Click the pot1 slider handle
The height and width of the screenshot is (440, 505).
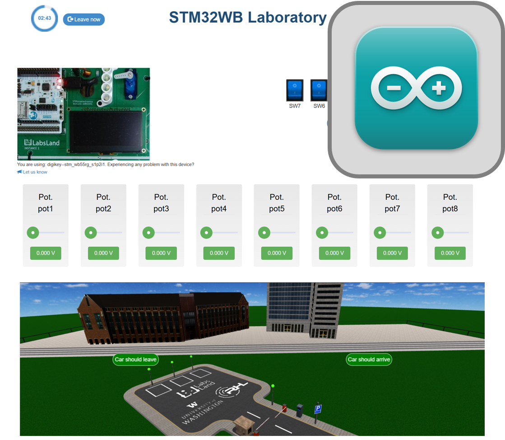33,233
